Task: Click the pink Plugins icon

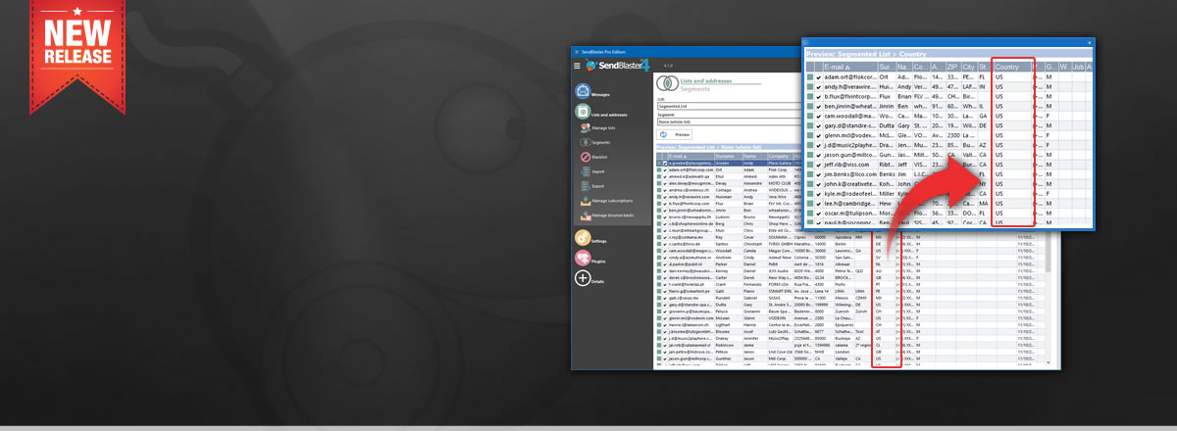Action: 583,258
